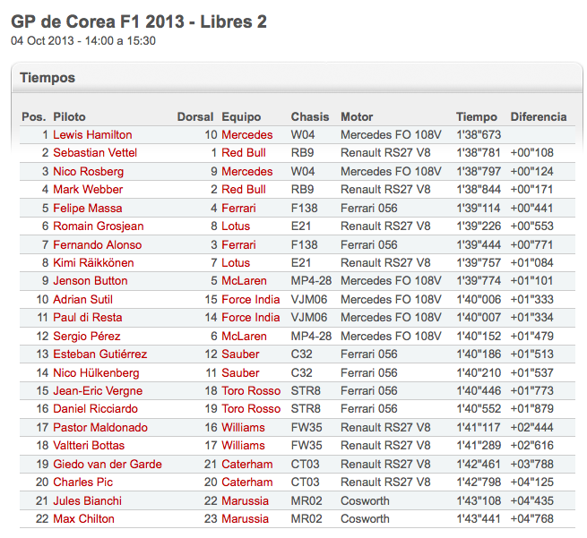This screenshot has height=538, width=587.
Task: Open Sauber team link in Gutiérrez row
Action: [240, 354]
